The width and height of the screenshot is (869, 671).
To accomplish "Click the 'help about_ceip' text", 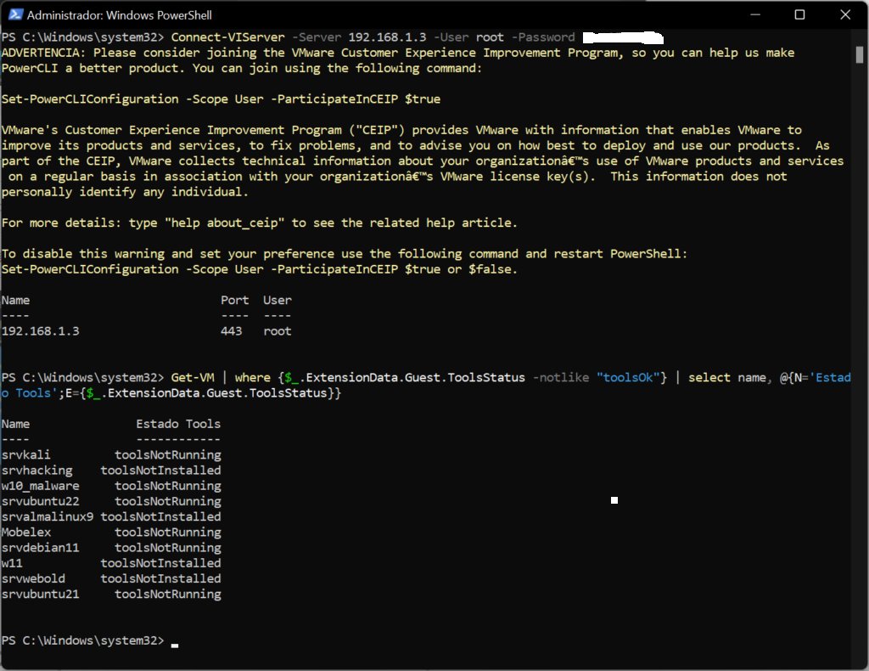I will pos(224,223).
